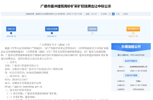
Task: Click the credit code 91341822MADXC1WR3E
Action: 37,73
